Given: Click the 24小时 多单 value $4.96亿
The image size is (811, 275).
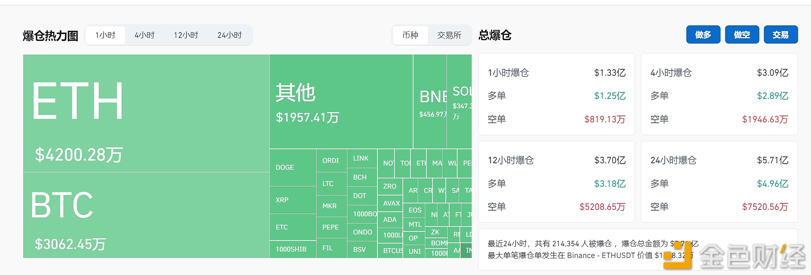Looking at the screenshot, I should click(x=773, y=184).
